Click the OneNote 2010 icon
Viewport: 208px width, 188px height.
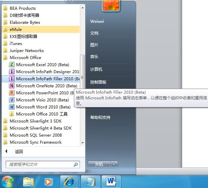[12, 86]
